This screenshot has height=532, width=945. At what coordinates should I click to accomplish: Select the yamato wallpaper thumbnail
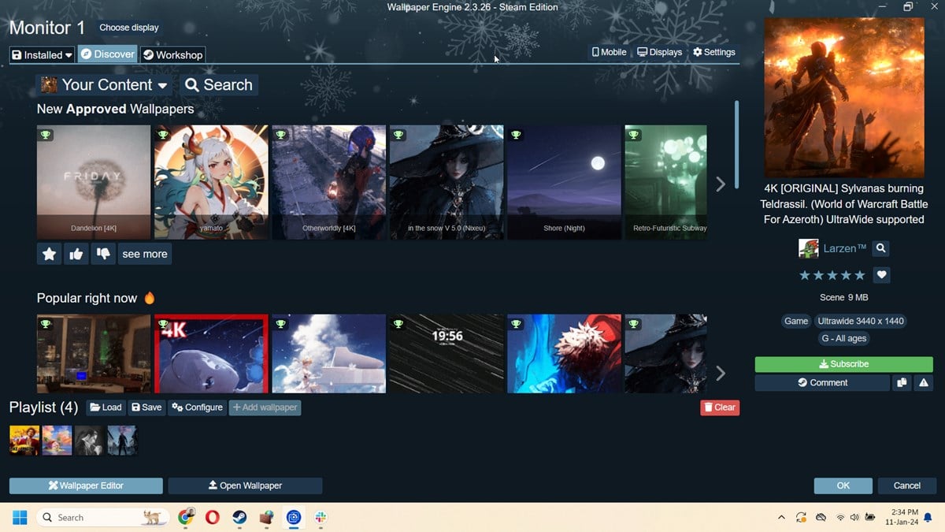click(x=211, y=182)
